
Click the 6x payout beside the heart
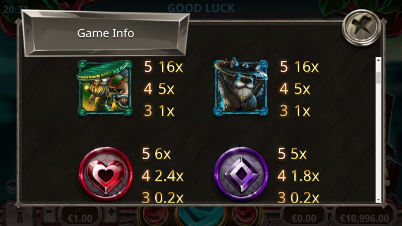[x=163, y=154]
